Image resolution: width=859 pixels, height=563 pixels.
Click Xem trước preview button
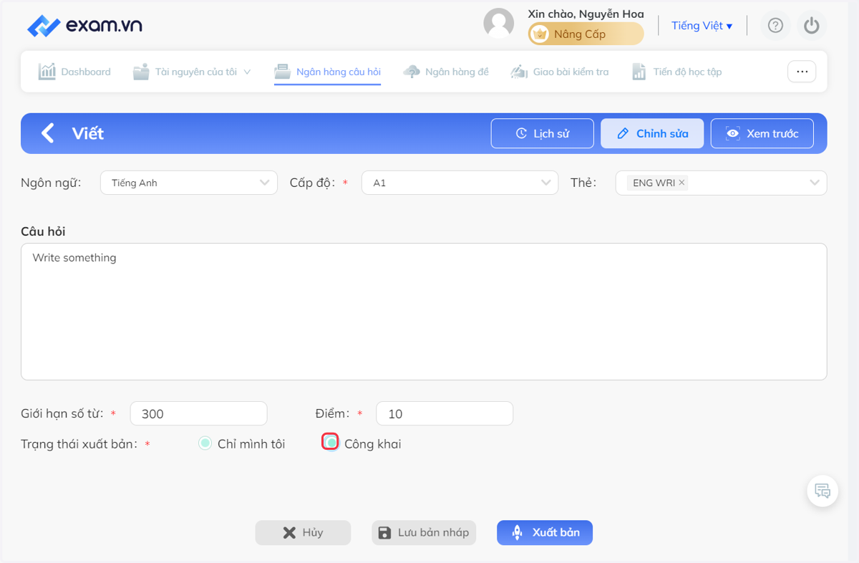(762, 133)
